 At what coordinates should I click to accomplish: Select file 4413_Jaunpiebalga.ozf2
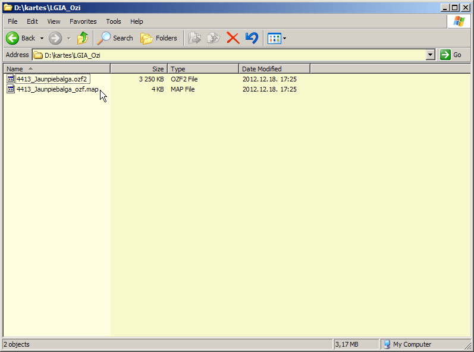coord(52,79)
